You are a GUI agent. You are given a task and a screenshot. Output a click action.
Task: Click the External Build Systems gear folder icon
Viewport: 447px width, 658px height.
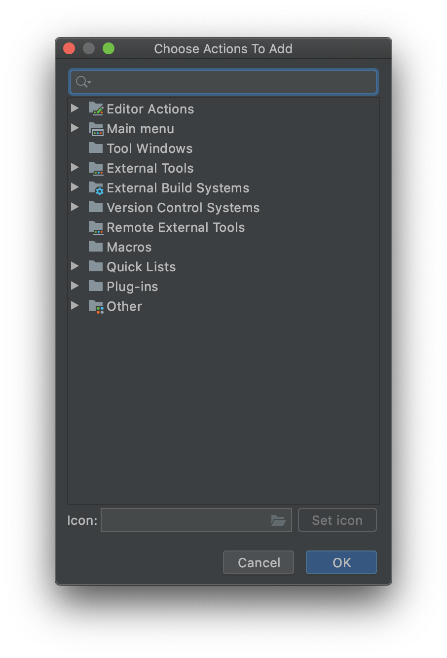[96, 187]
